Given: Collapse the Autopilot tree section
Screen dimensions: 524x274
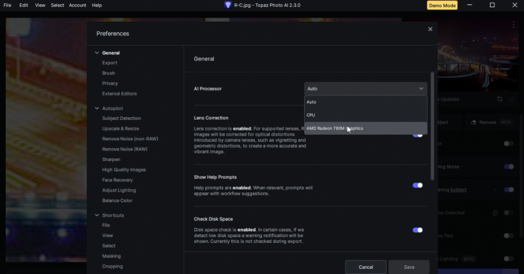Looking at the screenshot, I should (97, 108).
